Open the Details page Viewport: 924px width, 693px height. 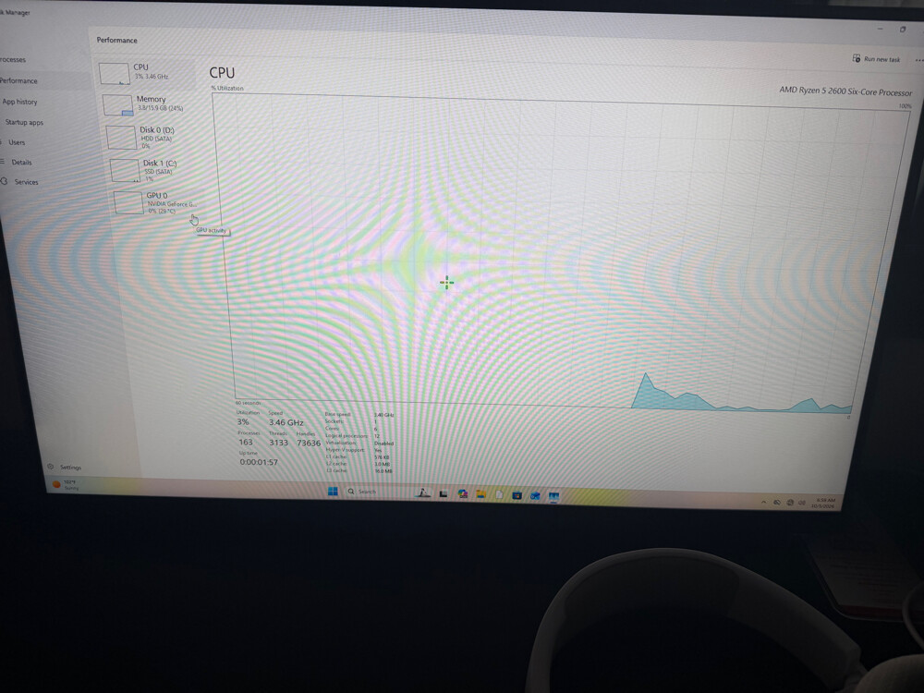(21, 162)
